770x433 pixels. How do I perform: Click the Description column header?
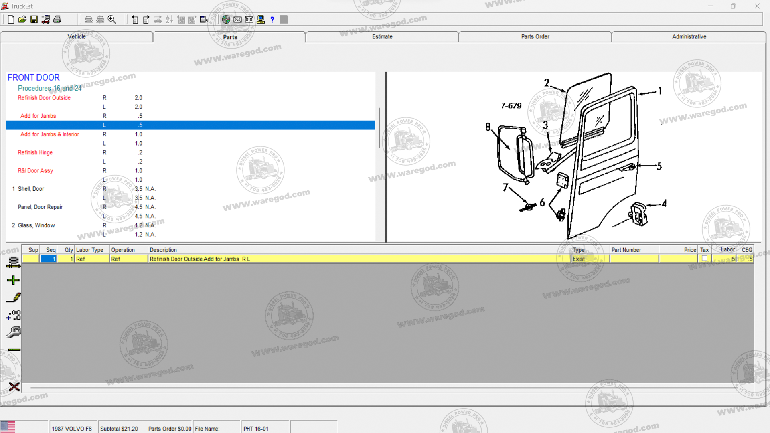pos(163,250)
